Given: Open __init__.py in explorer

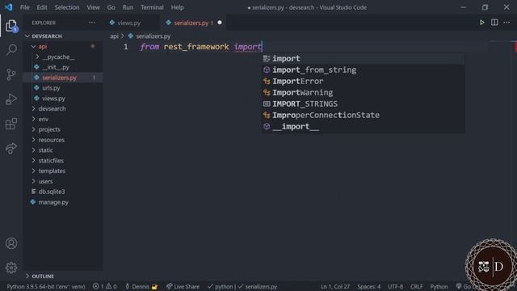Looking at the screenshot, I should [x=63, y=67].
